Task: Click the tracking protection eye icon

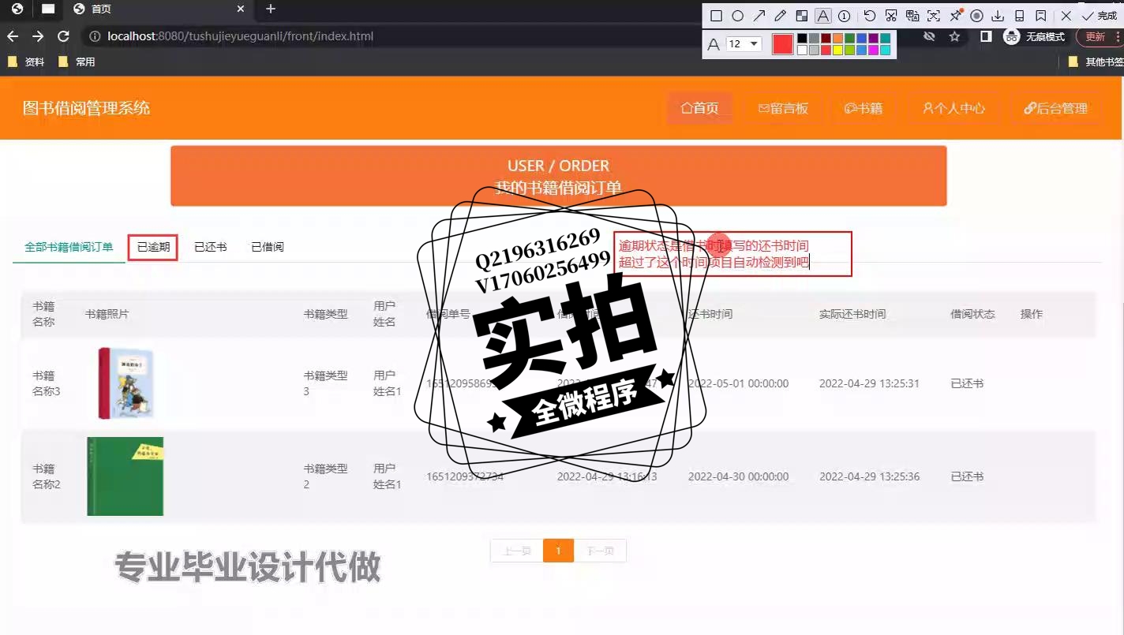Action: pos(930,36)
